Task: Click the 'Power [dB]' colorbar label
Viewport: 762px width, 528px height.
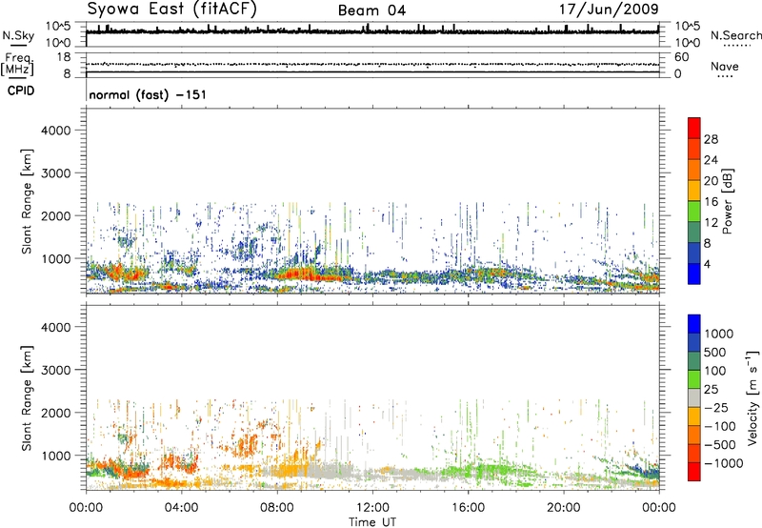Action: point(727,201)
